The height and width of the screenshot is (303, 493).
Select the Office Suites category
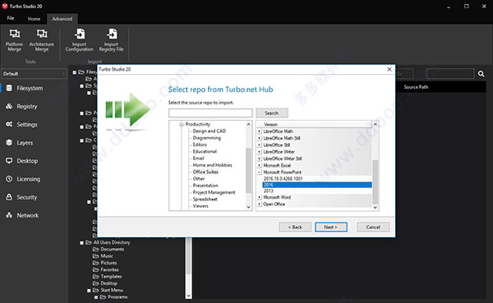click(x=205, y=172)
